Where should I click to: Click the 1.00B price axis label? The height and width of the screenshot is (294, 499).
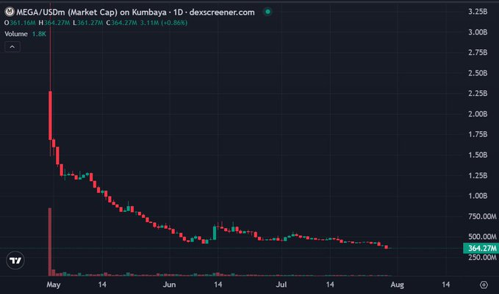478,196
